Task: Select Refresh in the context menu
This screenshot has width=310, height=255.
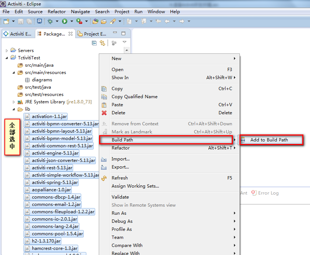Action: [168, 178]
